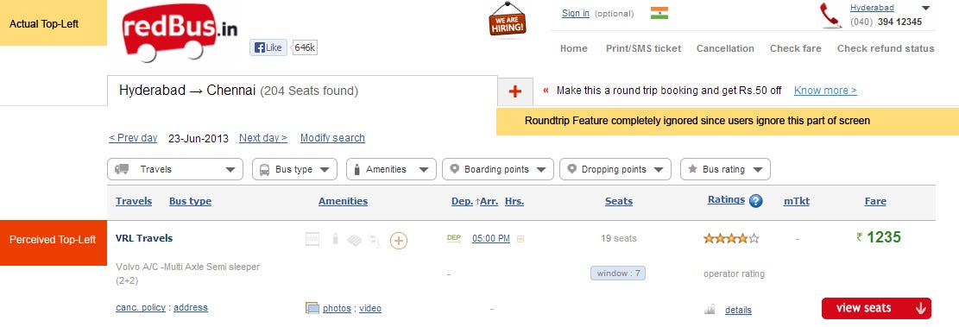Expand the Travels filter dropdown
The height and width of the screenshot is (327, 959).
click(175, 169)
